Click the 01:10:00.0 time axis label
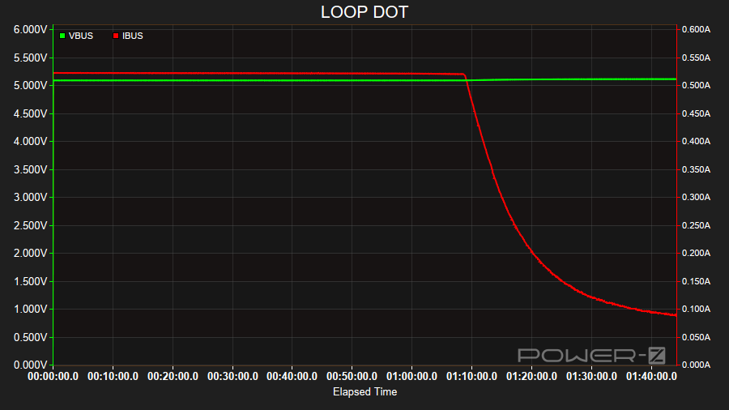Screen dimensions: 729x410 point(471,377)
